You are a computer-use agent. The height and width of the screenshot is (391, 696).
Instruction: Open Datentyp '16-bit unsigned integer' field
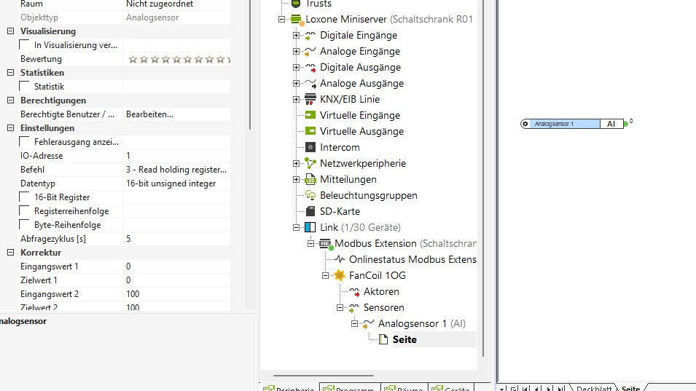176,183
